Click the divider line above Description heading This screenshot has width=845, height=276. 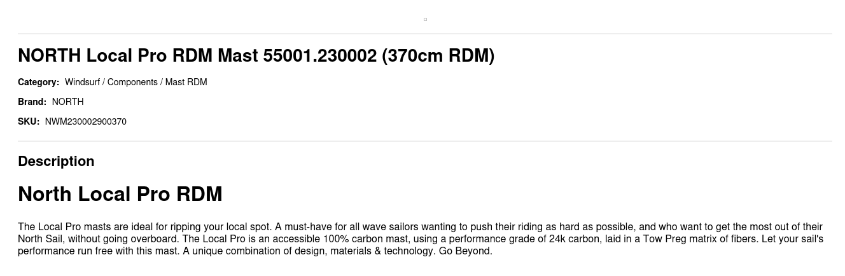click(425, 141)
